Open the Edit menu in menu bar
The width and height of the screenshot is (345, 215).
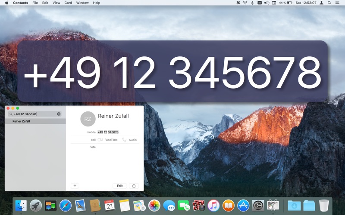(x=45, y=3)
